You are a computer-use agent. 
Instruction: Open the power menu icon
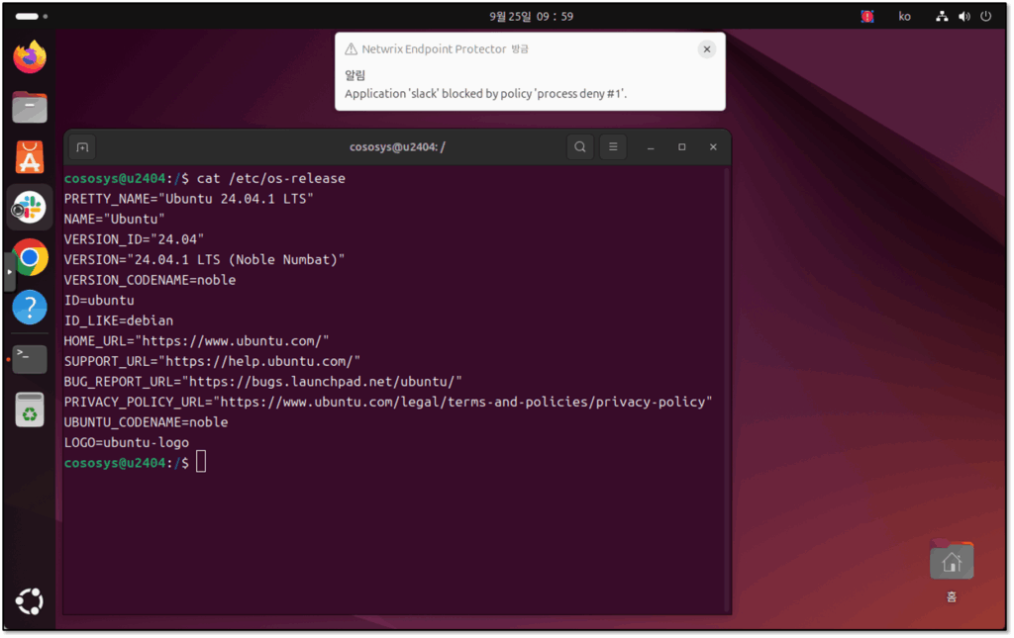click(x=986, y=16)
